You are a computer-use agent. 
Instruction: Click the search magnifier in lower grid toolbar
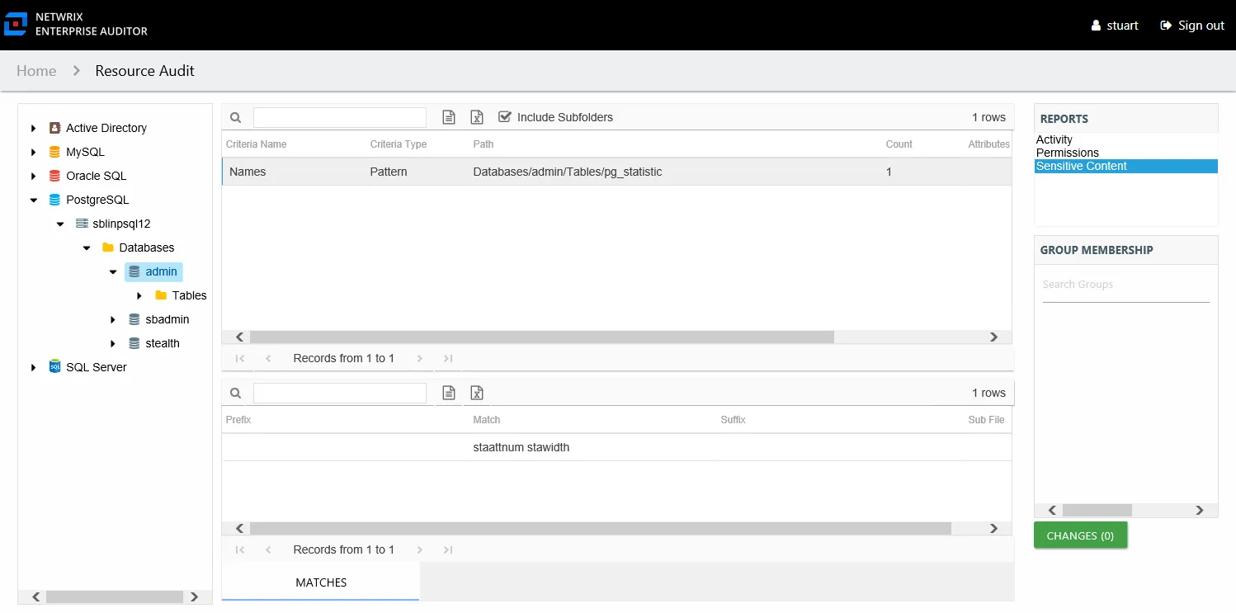pyautogui.click(x=235, y=394)
